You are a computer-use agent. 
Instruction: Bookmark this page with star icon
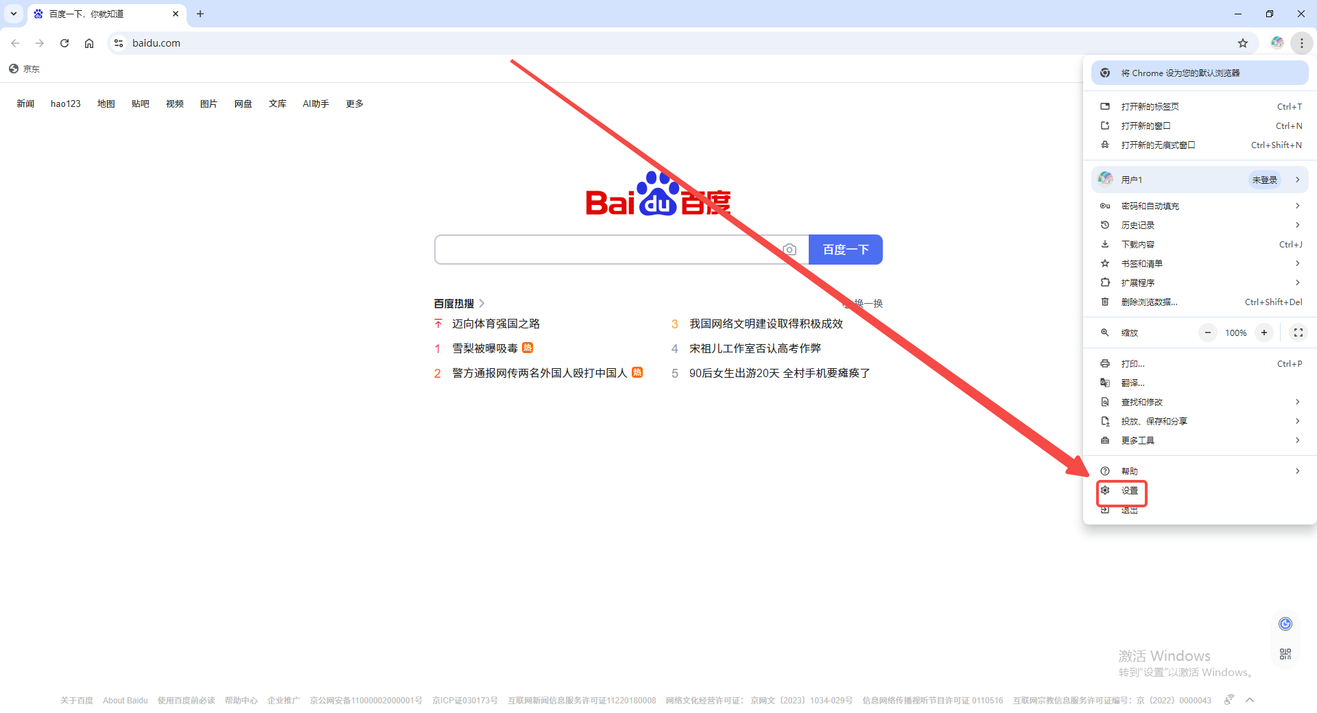(x=1243, y=43)
